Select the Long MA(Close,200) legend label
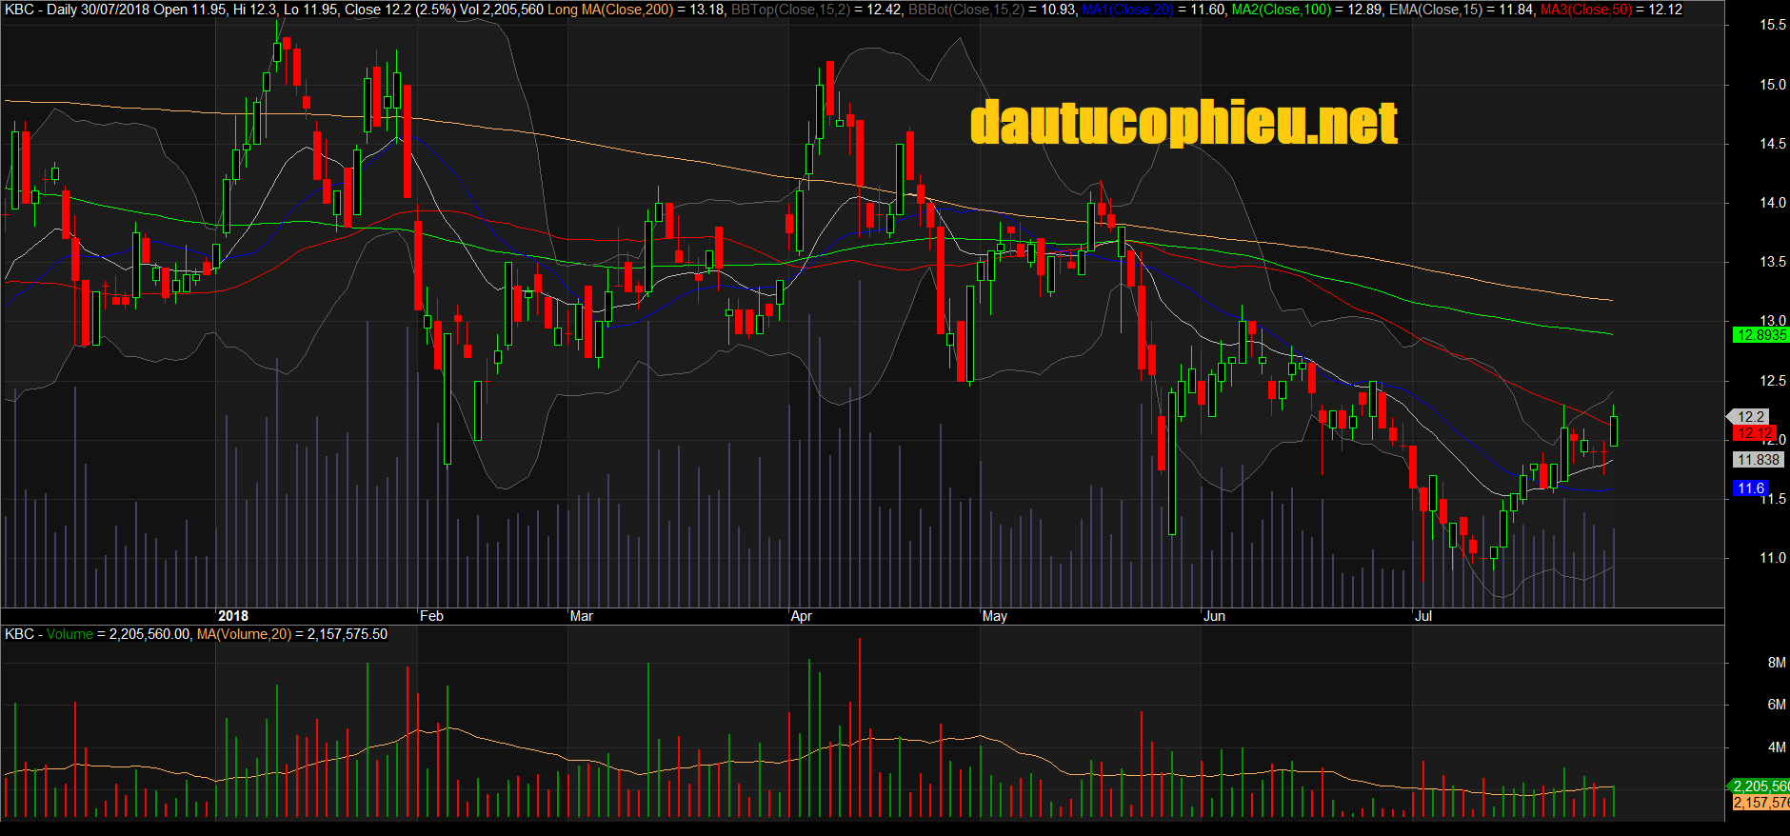 click(610, 10)
